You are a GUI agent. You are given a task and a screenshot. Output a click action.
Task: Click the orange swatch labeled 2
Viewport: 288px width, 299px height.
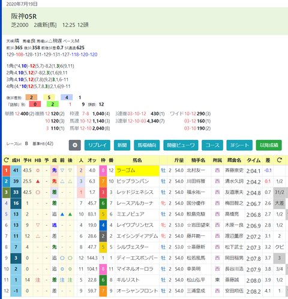tap(31, 97)
